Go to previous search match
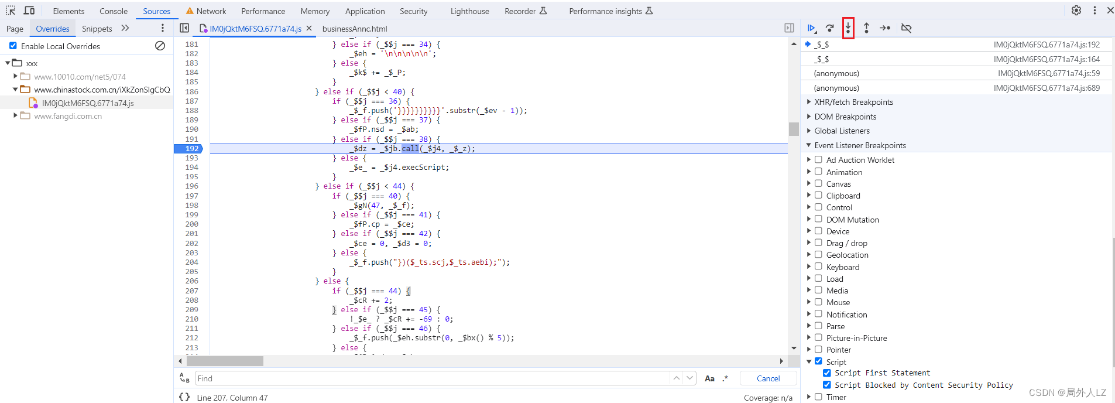Viewport: 1115px width, 403px height. pyautogui.click(x=677, y=378)
